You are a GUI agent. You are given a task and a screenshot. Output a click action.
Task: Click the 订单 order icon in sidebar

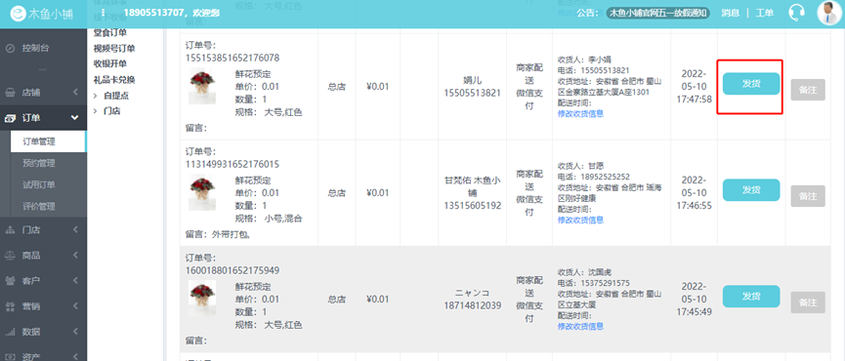pos(10,118)
